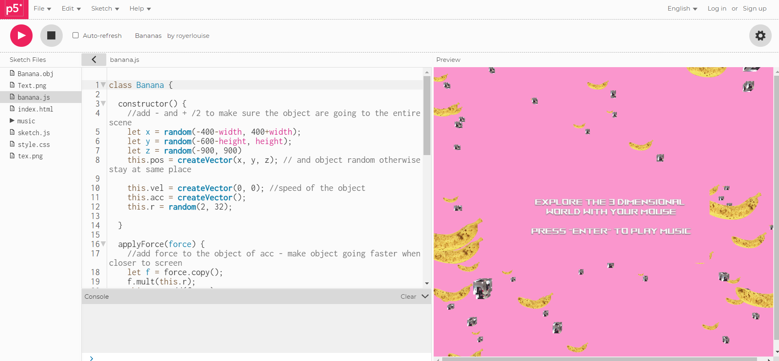Click the banana.js editor file title
Image resolution: width=779 pixels, height=361 pixels.
click(x=125, y=60)
